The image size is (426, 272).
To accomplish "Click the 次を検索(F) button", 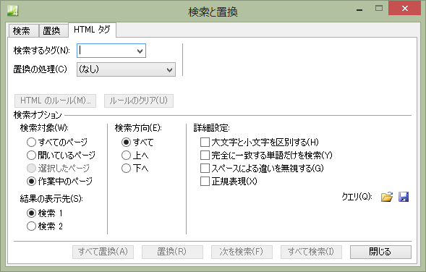I will (242, 252).
